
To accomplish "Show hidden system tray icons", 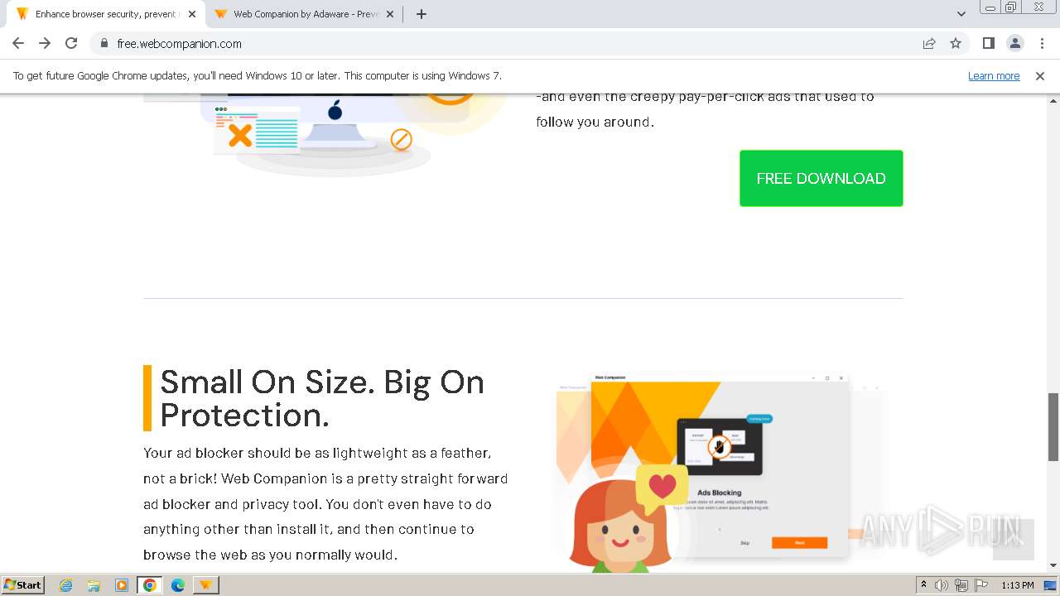I will tap(923, 585).
